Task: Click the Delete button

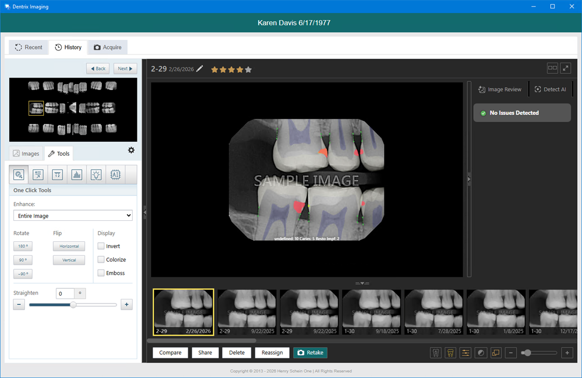Action: point(237,352)
